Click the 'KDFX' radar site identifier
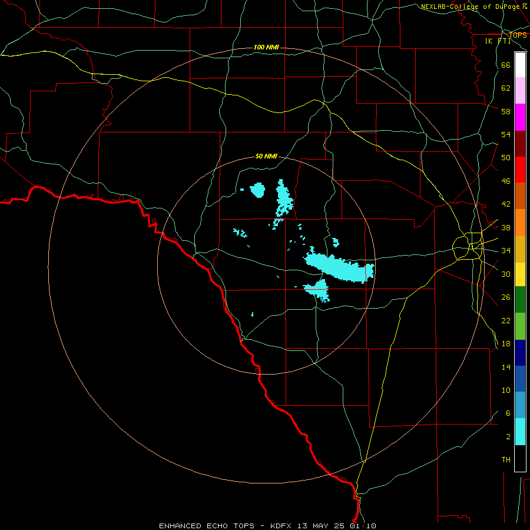The width and height of the screenshot is (530, 530). click(280, 526)
